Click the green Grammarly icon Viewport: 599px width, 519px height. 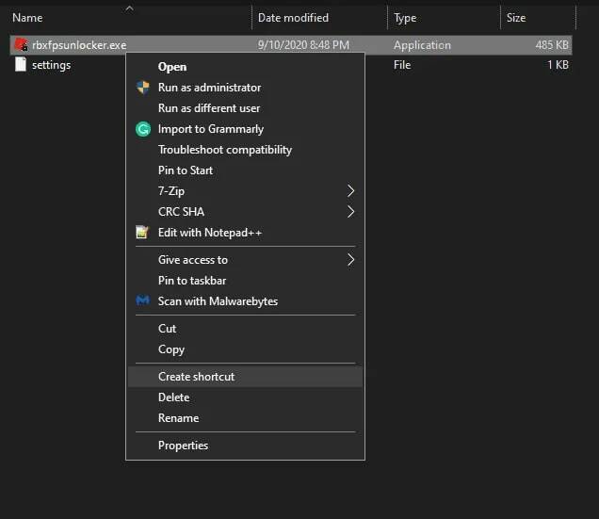click(x=143, y=129)
